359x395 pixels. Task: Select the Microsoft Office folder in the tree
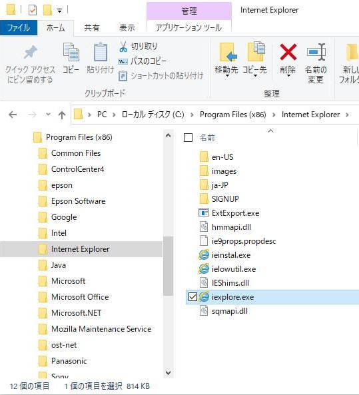[x=80, y=297]
